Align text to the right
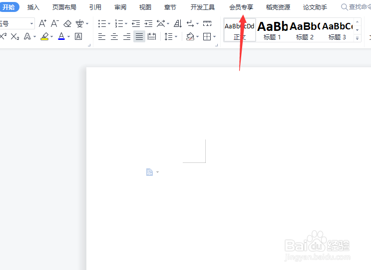 [127, 36]
